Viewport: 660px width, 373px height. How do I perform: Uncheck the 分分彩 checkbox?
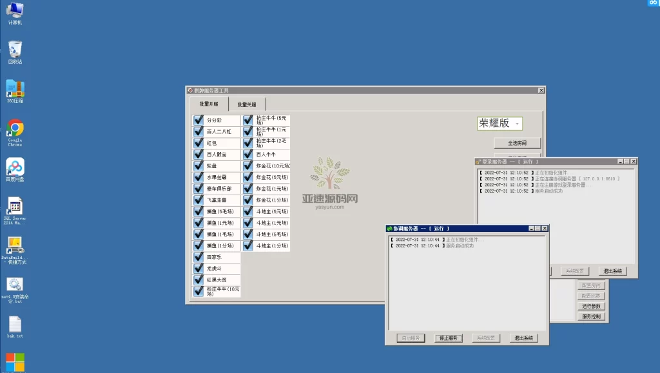coord(199,120)
